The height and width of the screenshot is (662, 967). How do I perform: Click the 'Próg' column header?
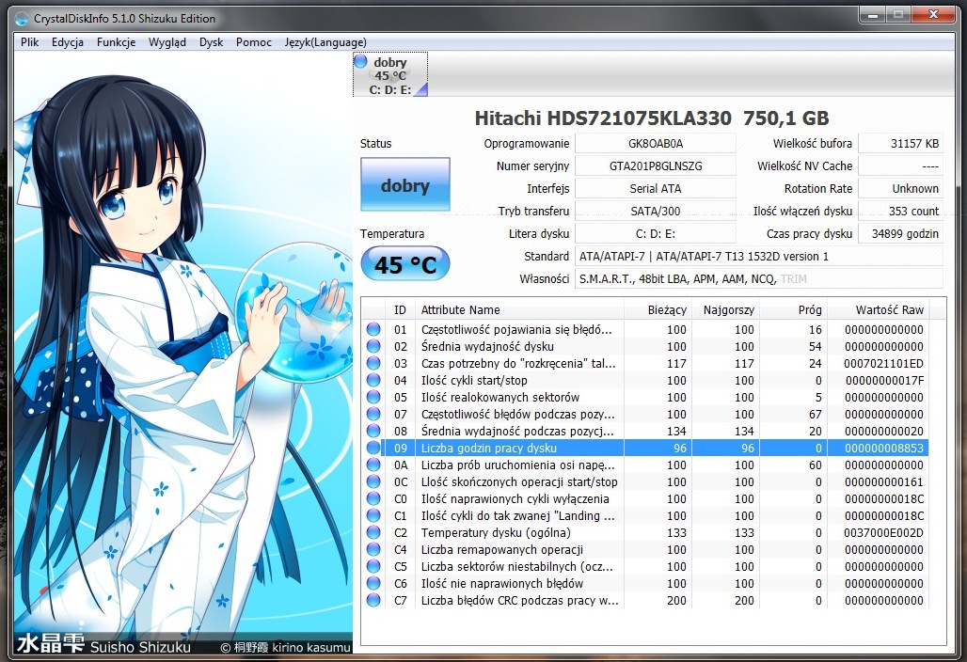[794, 309]
